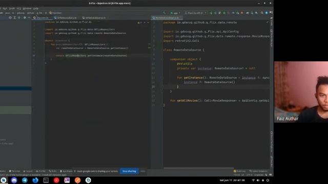Open the Pixel 3a device selector dropdown
Viewport: 328px width, 184px height.
click(x=196, y=13)
